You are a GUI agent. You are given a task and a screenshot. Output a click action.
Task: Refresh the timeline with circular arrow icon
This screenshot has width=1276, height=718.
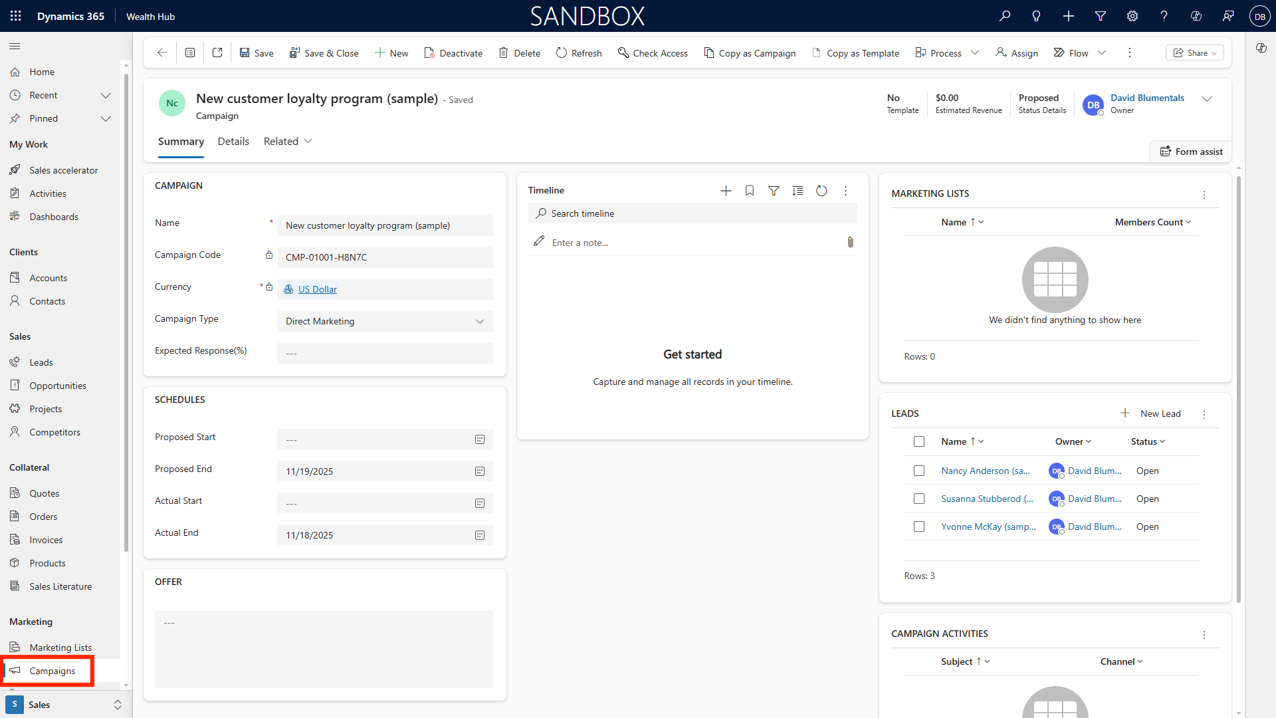pos(821,191)
